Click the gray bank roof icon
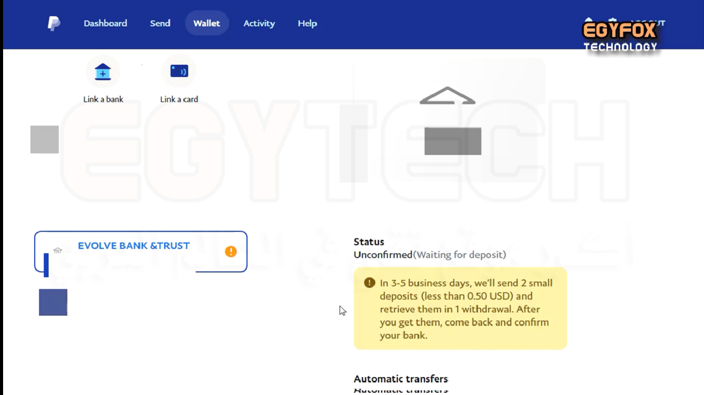This screenshot has height=395, width=704. tap(447, 96)
